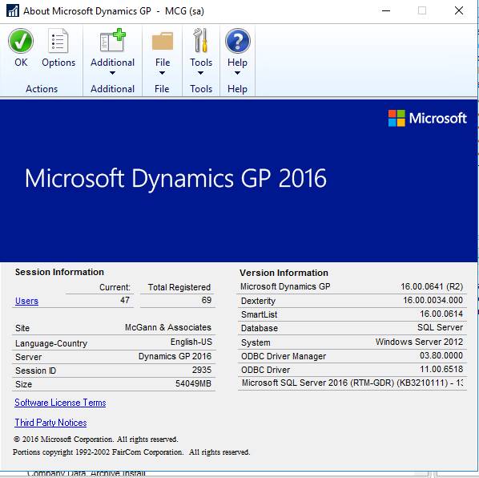
Task: Click the Size value 54049MB
Action: coord(193,383)
